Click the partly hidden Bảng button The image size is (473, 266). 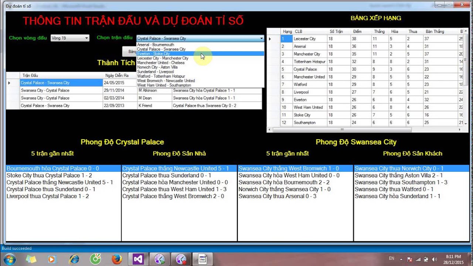[x=129, y=51]
